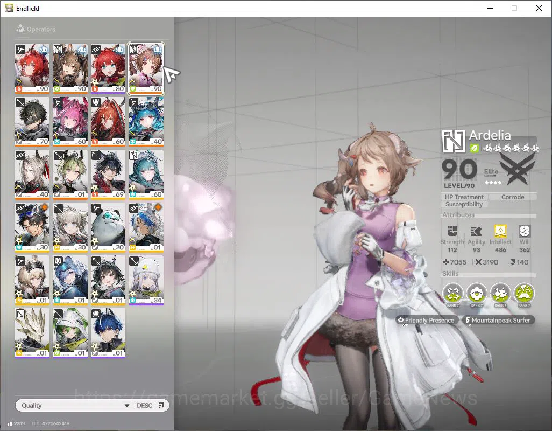The height and width of the screenshot is (431, 552).
Task: Click the sort order arrows icon
Action: [161, 405]
